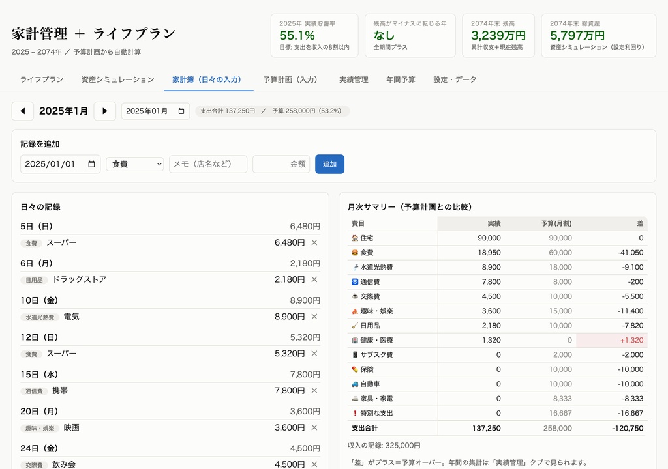Click the 通信費 wifi icon
The height and width of the screenshot is (469, 668).
[355, 282]
